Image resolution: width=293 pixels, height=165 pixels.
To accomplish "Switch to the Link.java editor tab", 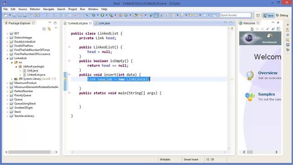I will click(103, 23).
